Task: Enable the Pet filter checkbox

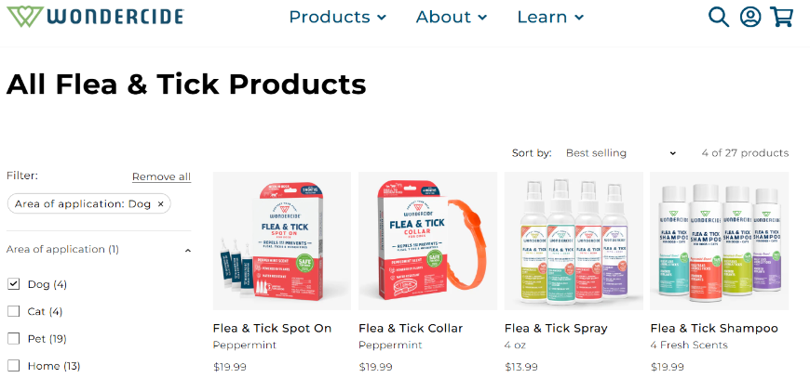Action: tap(13, 338)
